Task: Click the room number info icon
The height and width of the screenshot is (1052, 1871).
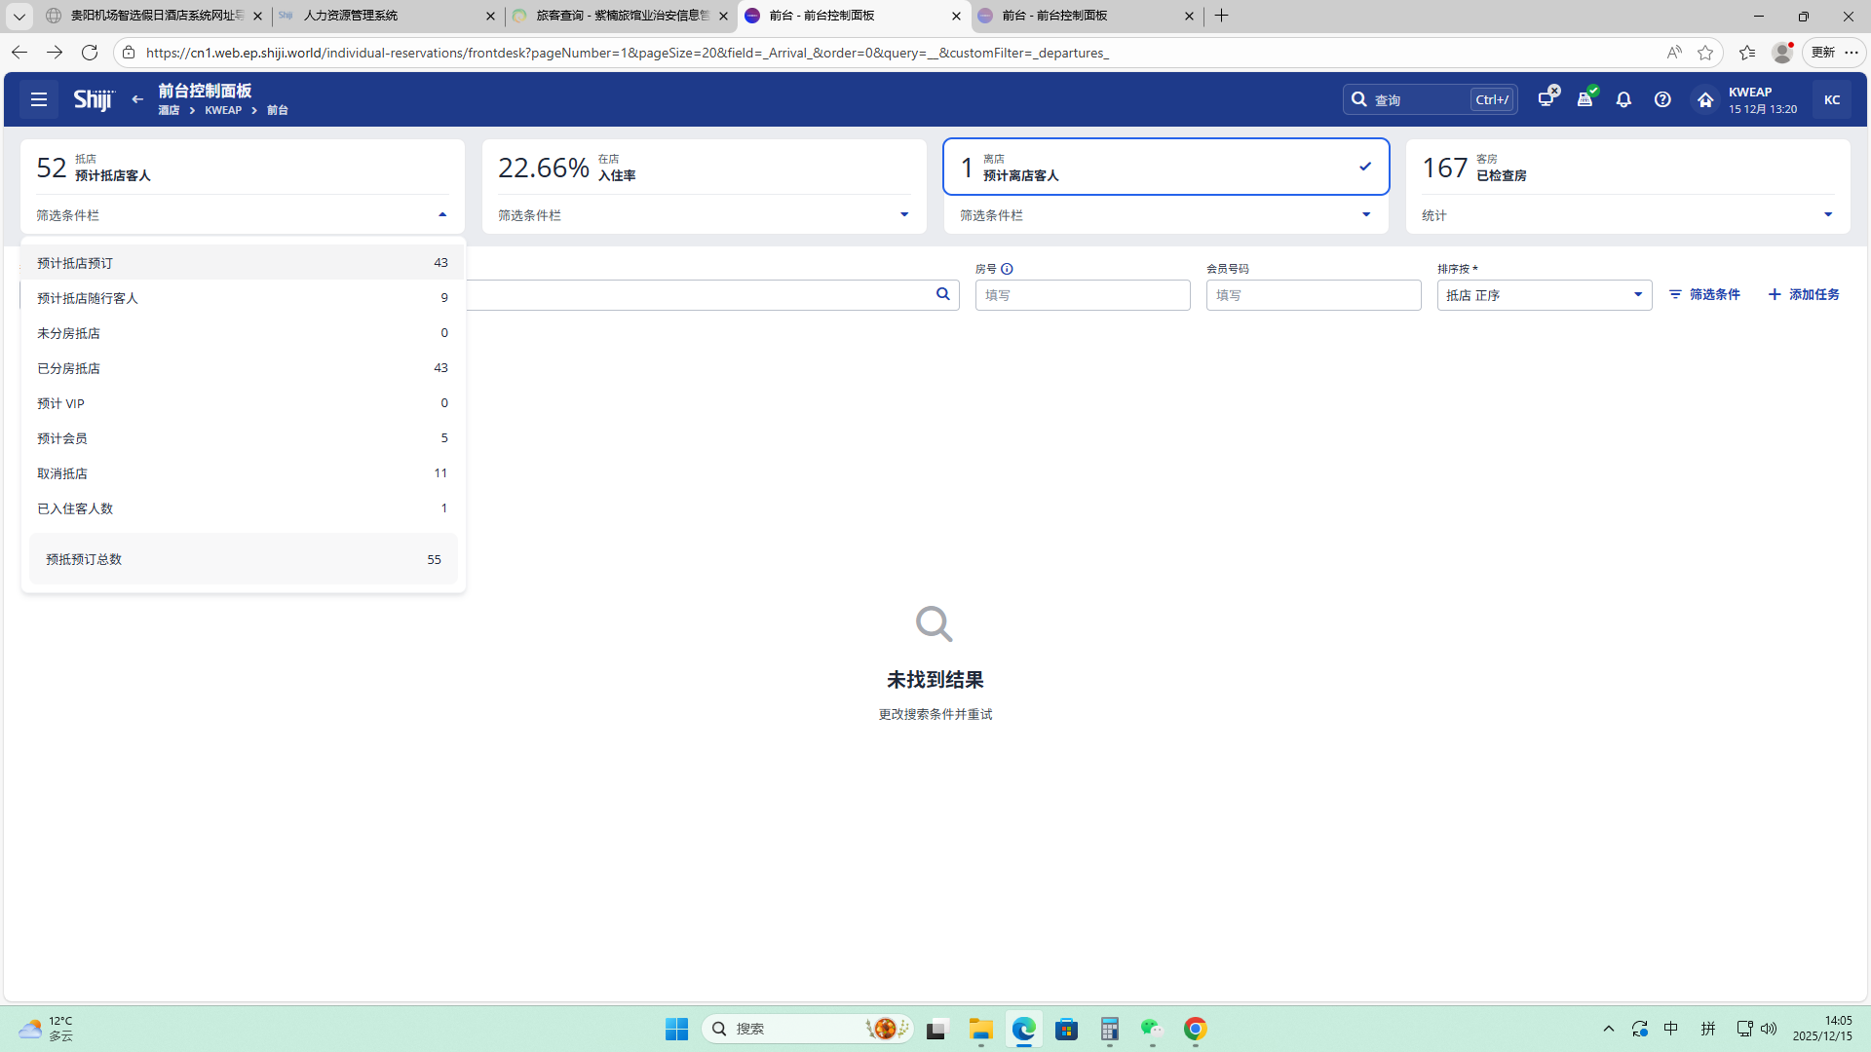Action: pos(1007,269)
